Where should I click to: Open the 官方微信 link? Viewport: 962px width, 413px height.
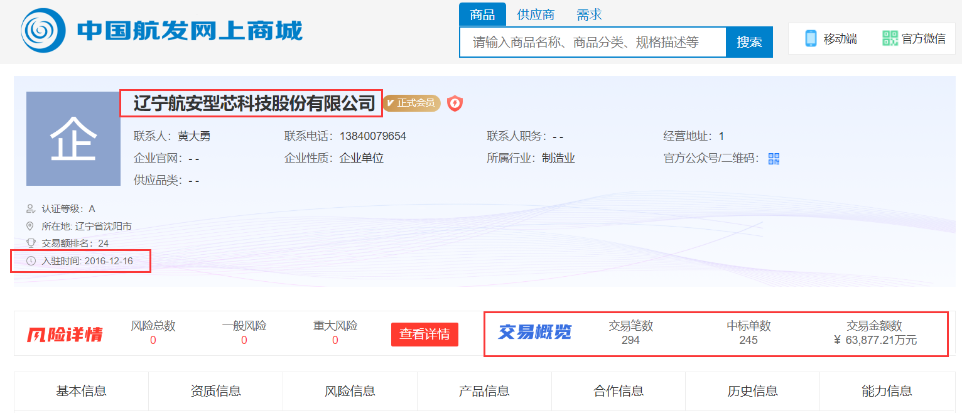click(924, 39)
